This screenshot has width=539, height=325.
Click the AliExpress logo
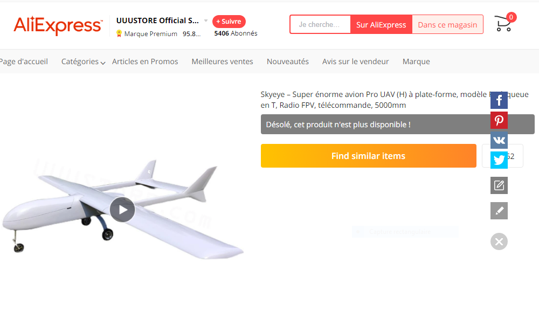click(x=58, y=25)
